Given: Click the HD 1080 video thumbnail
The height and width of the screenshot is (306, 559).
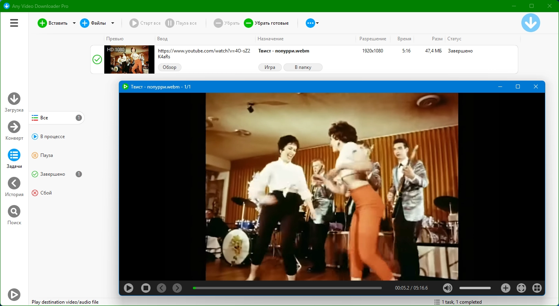Looking at the screenshot, I should (x=129, y=59).
